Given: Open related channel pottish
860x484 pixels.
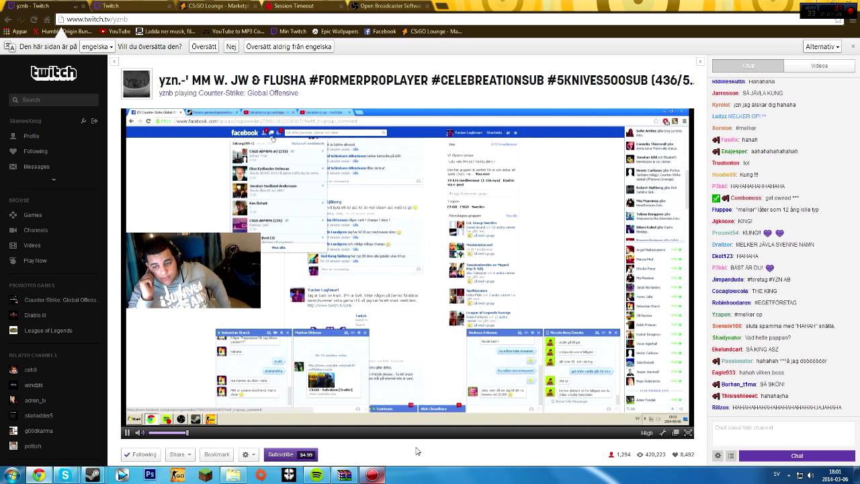Looking at the screenshot, I should (33, 446).
